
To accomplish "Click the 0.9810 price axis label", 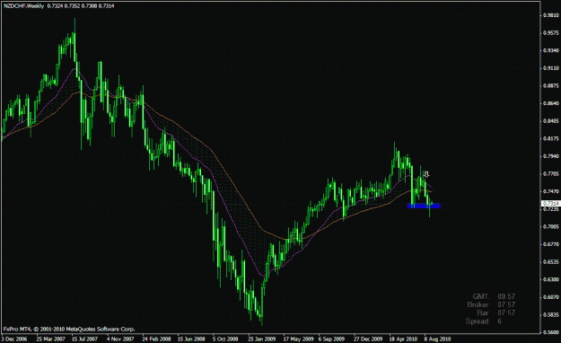I will pos(550,15).
